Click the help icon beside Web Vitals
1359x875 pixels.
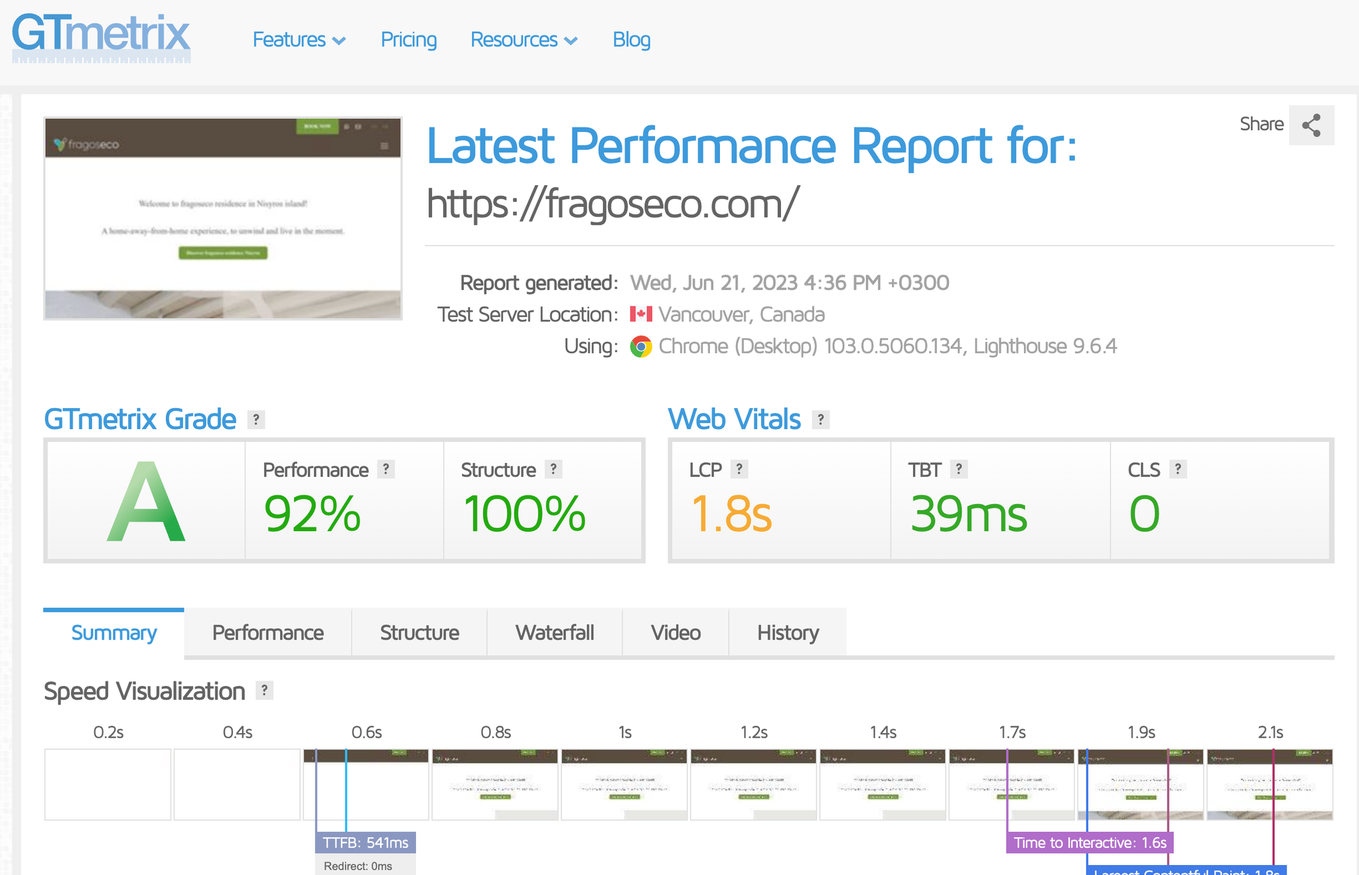(821, 419)
